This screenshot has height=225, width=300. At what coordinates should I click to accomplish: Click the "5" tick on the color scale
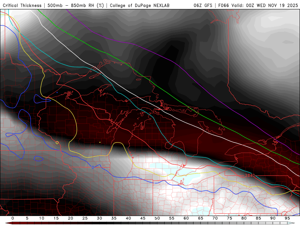tap(27, 218)
